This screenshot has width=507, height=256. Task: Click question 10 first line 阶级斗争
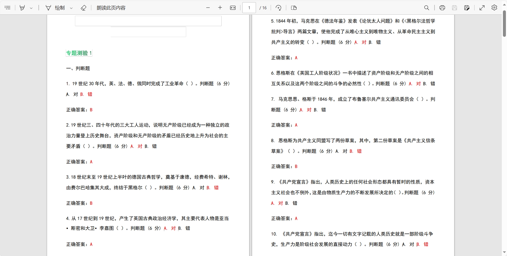(x=352, y=234)
